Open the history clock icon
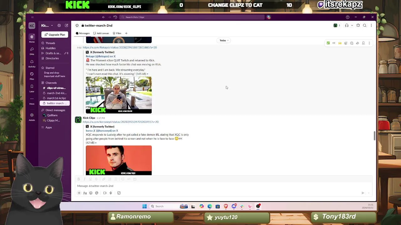This screenshot has height=225, width=401. click(x=115, y=17)
